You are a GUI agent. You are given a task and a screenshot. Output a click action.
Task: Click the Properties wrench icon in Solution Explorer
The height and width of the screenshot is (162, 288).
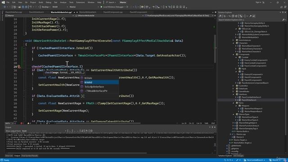pyautogui.click(x=250, y=16)
